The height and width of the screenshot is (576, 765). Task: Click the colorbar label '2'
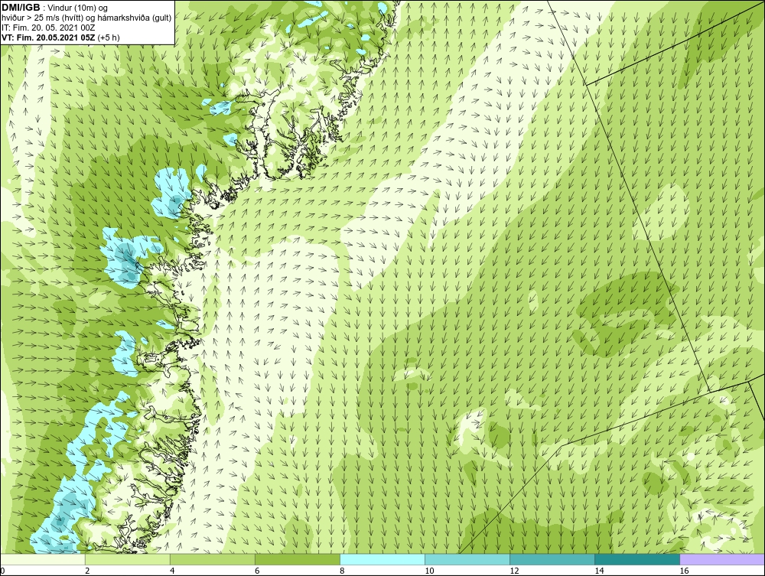[87, 571]
